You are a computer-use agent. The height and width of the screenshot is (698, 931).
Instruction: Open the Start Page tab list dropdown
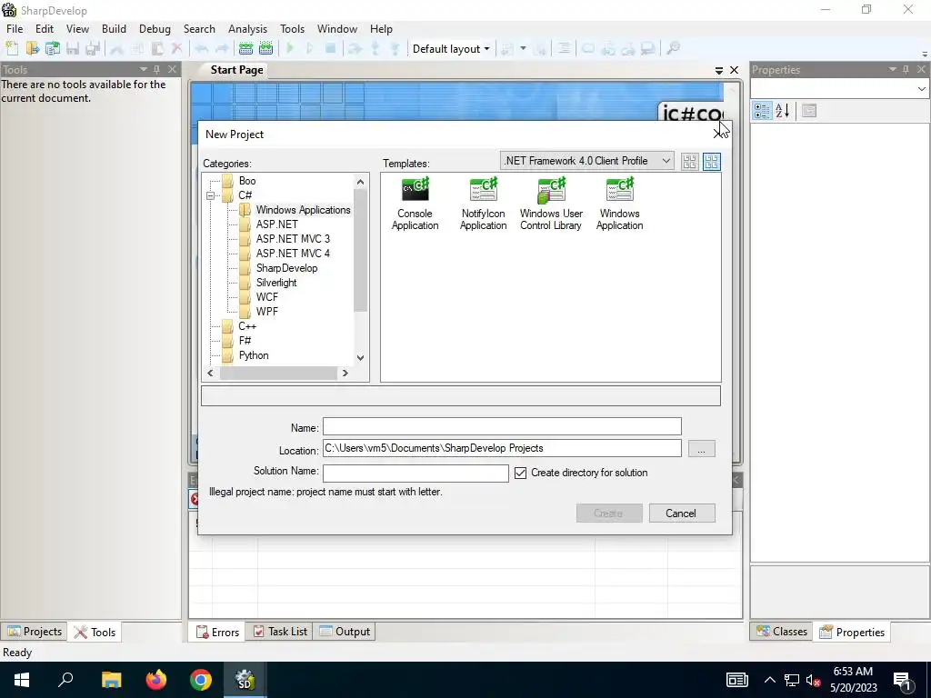pyautogui.click(x=719, y=70)
